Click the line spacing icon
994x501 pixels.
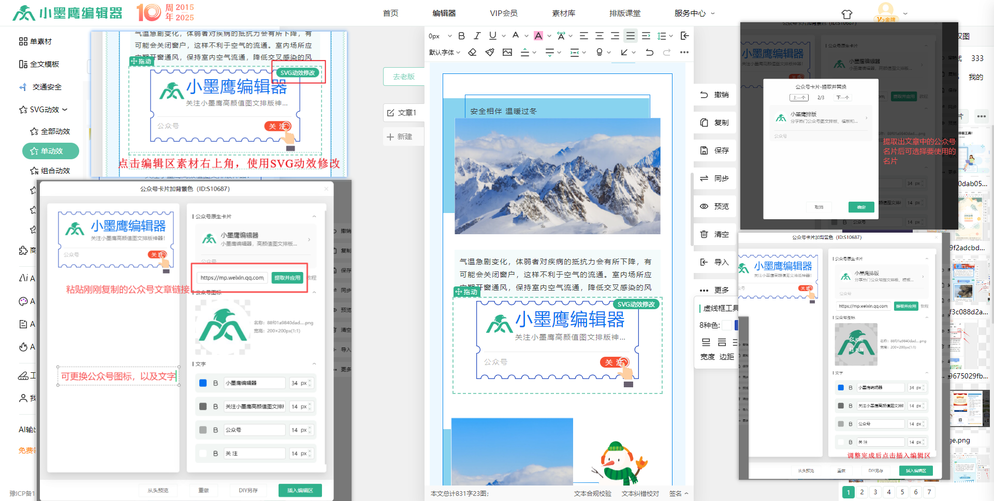click(x=662, y=36)
